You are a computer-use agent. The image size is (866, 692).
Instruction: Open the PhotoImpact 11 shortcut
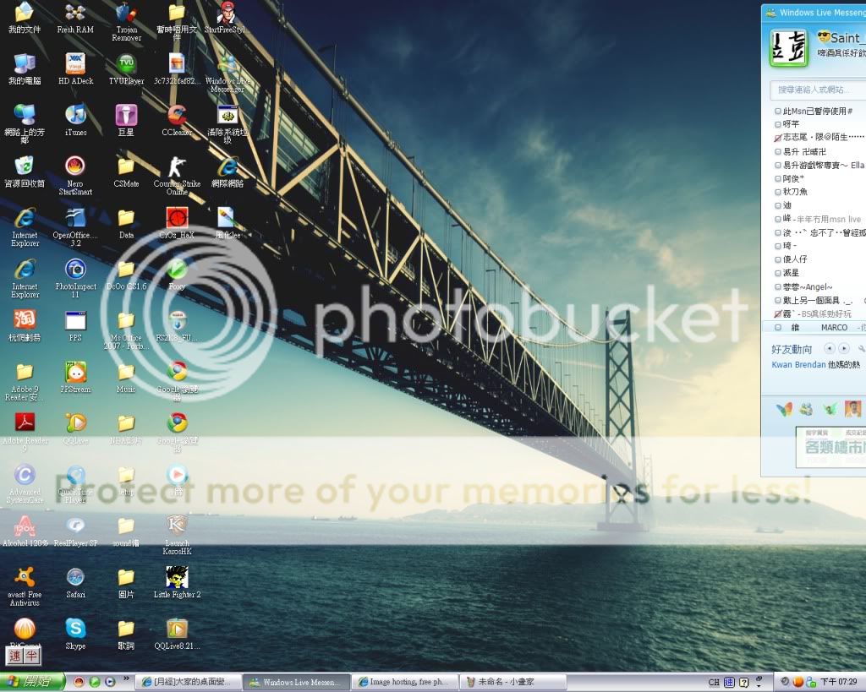(x=75, y=270)
